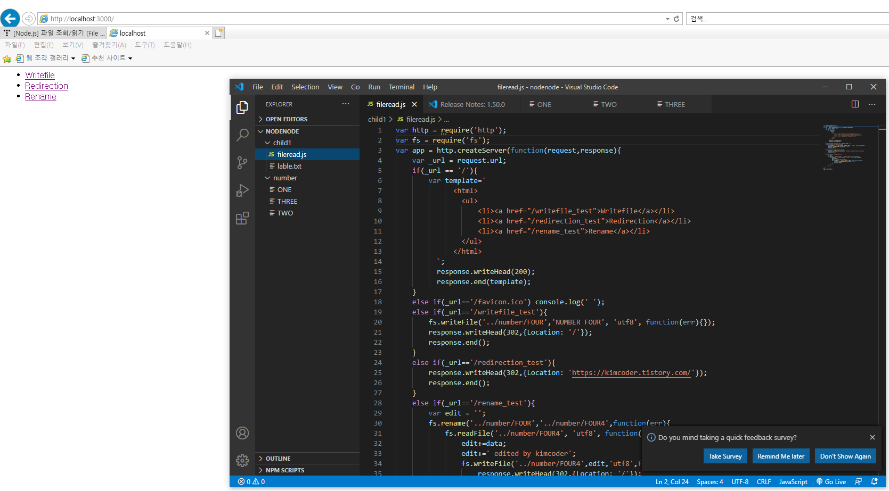Open the Writefile link in the browser

(x=39, y=75)
